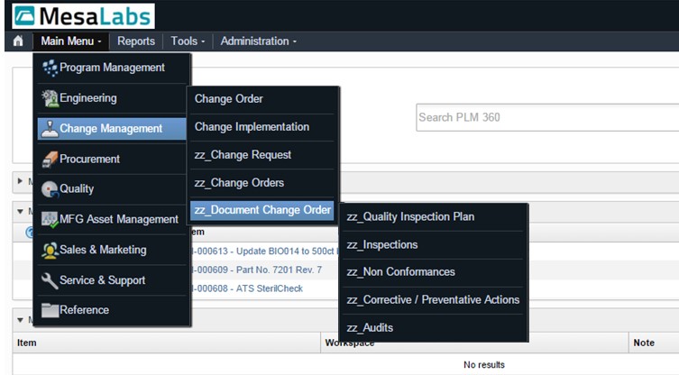Viewport: 679px width, 375px height.
Task: Select Quality from main menu
Action: pos(112,189)
